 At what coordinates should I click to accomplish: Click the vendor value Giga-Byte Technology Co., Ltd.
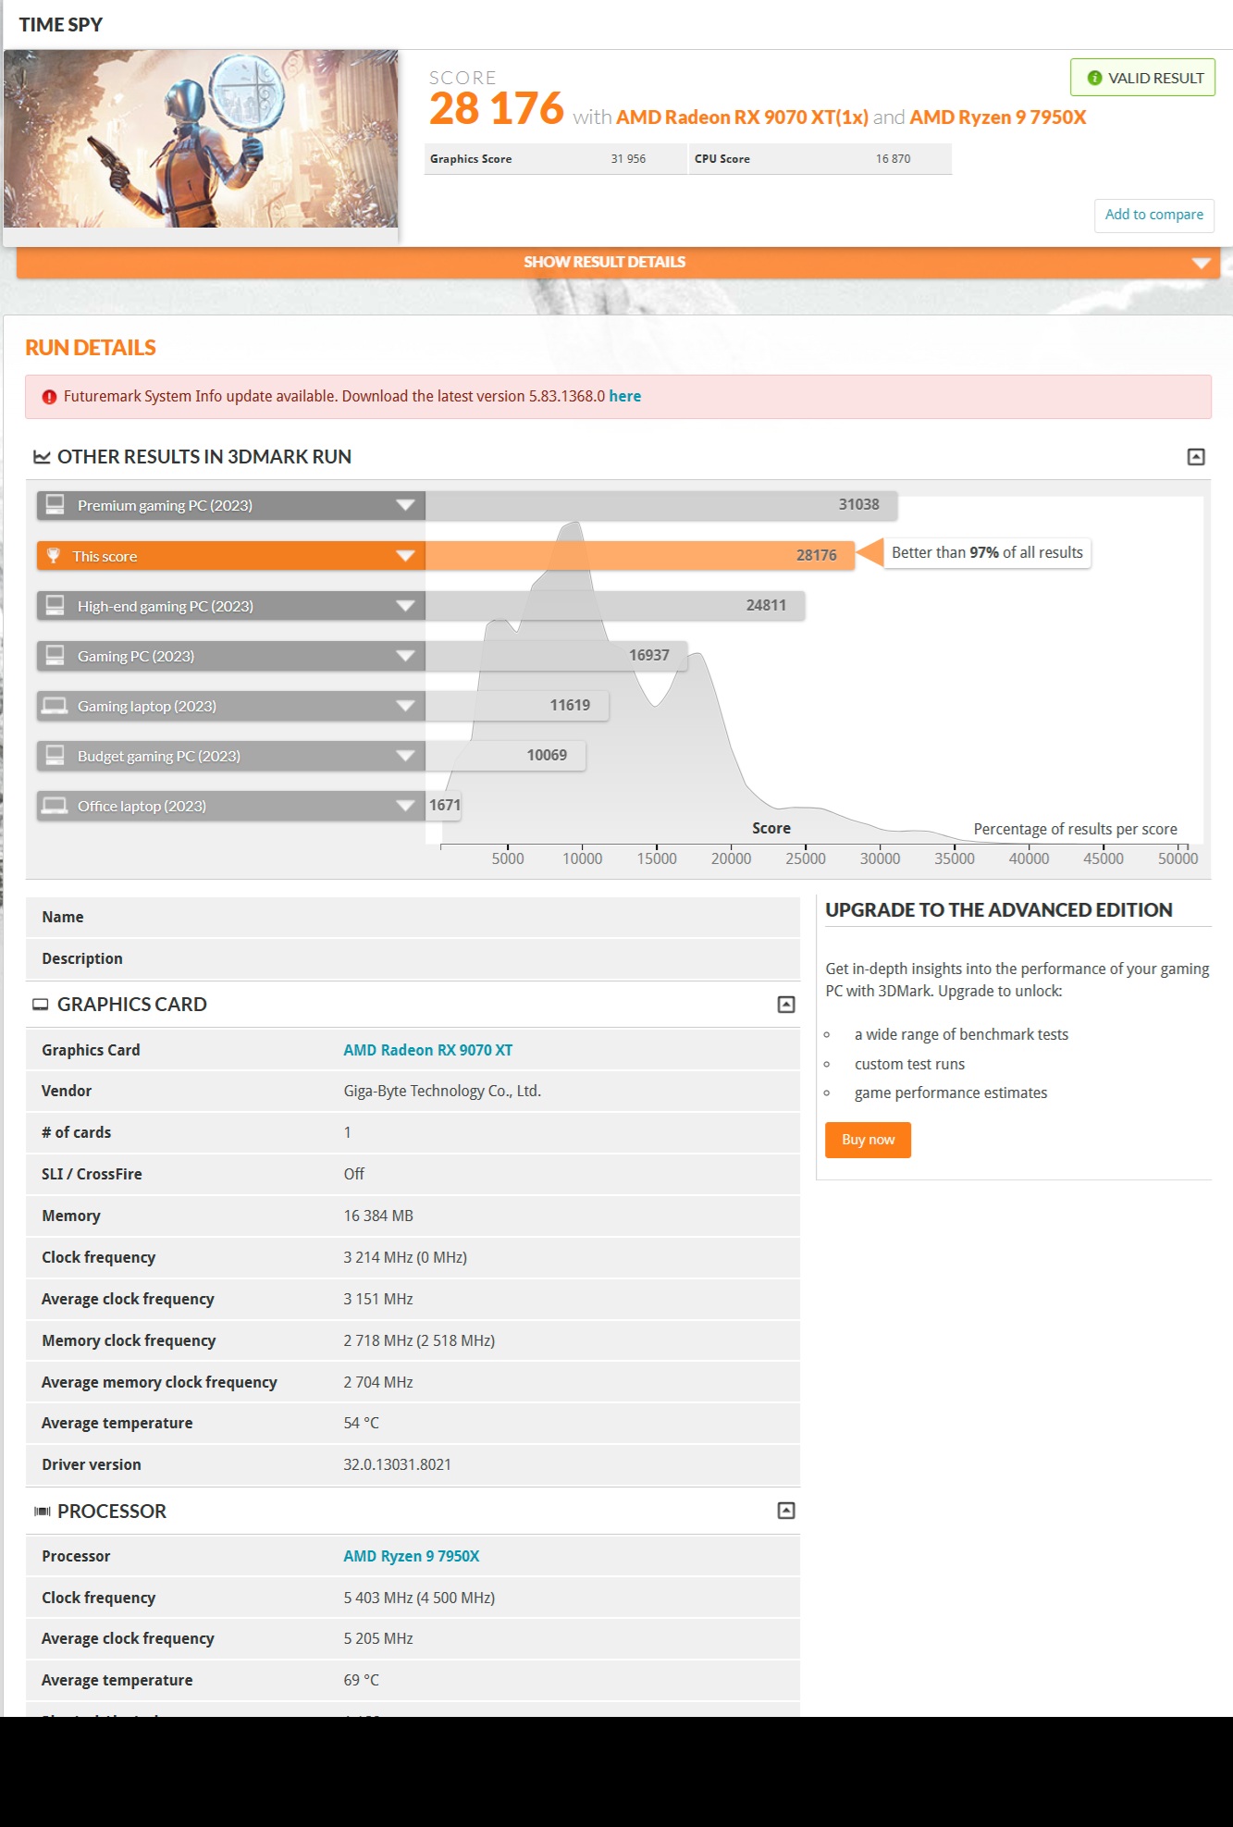pyautogui.click(x=442, y=1092)
